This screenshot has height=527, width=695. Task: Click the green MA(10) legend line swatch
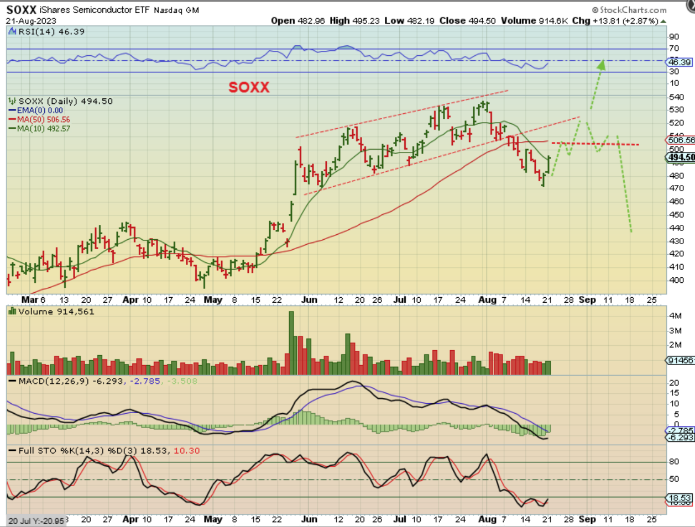pos(13,129)
